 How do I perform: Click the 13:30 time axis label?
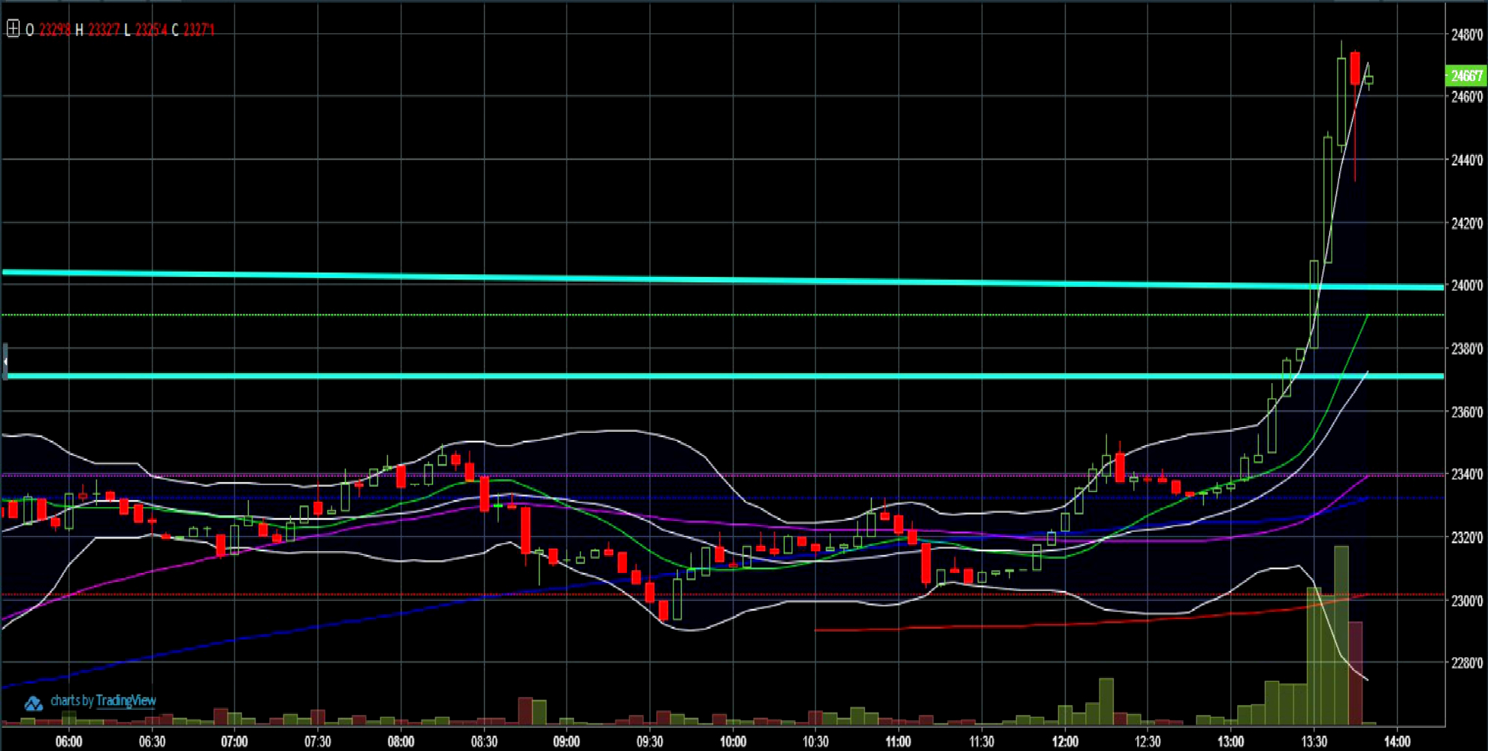click(1314, 742)
